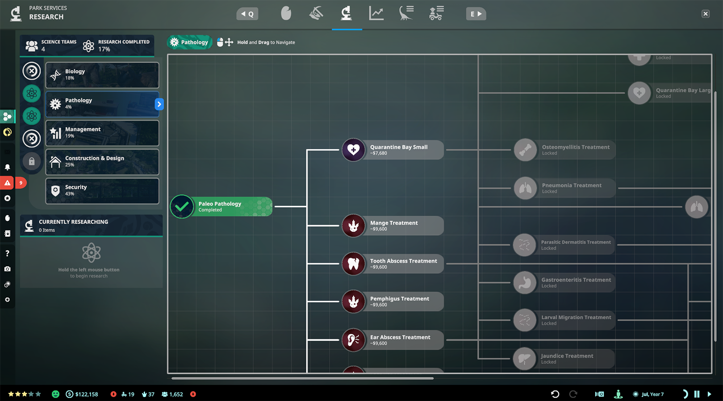Image resolution: width=723 pixels, height=401 pixels.
Task: Expand Pathology category with blue arrow
Action: click(159, 104)
